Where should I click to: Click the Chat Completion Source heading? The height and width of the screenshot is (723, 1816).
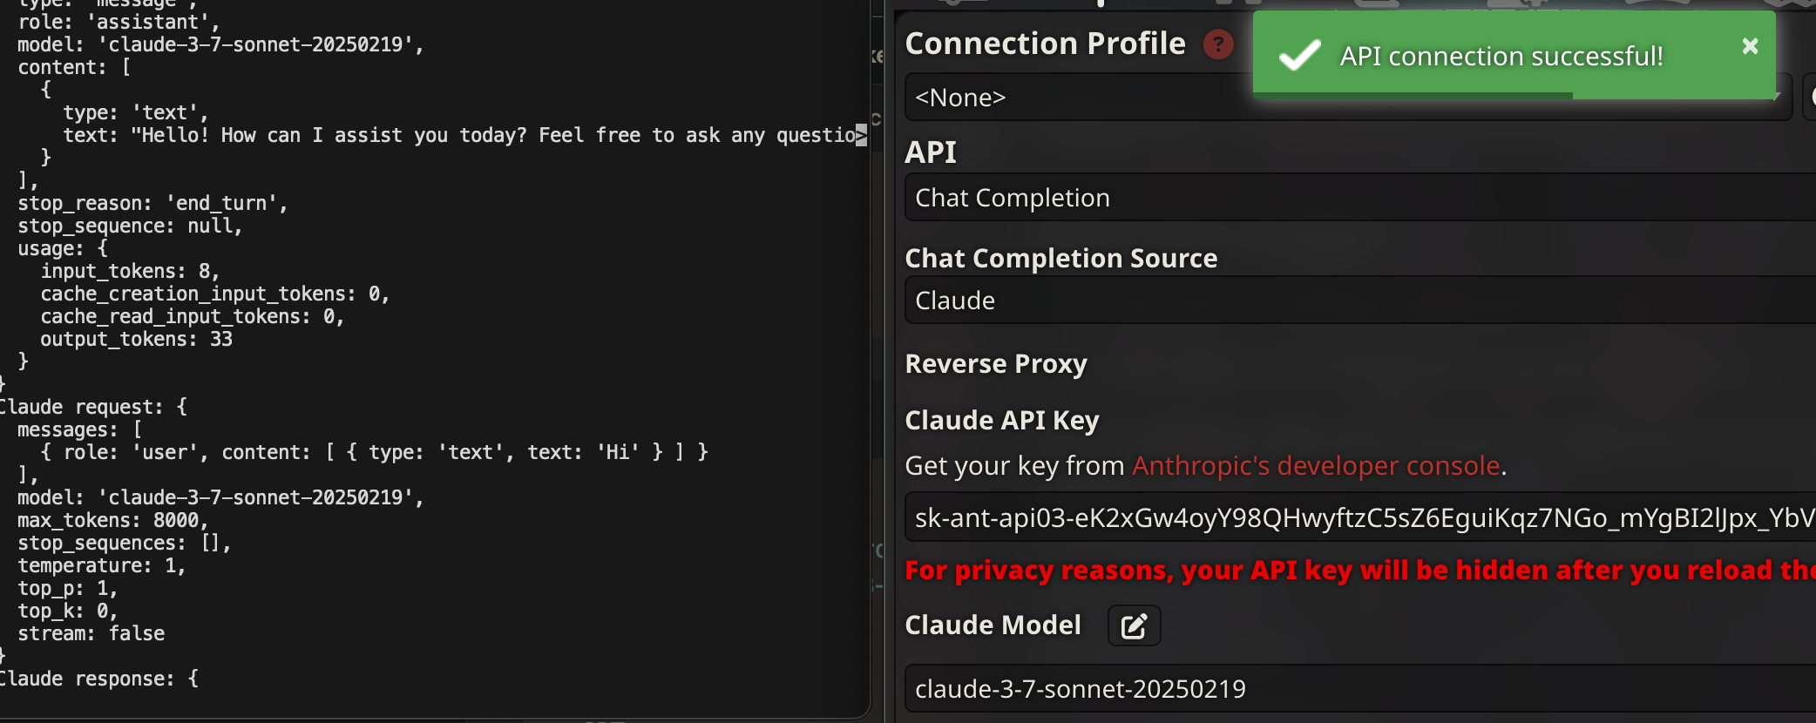point(1060,258)
